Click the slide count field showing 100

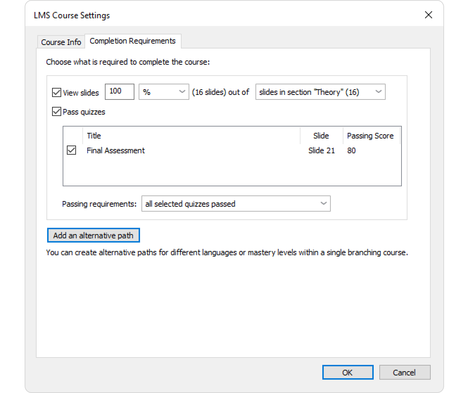[119, 92]
